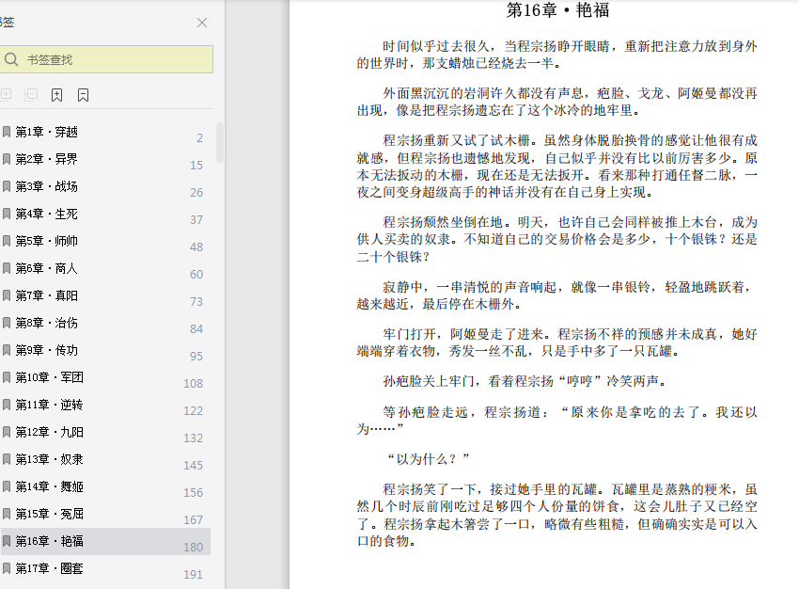Open bookmark 第5章·师帅

pyautogui.click(x=105, y=241)
